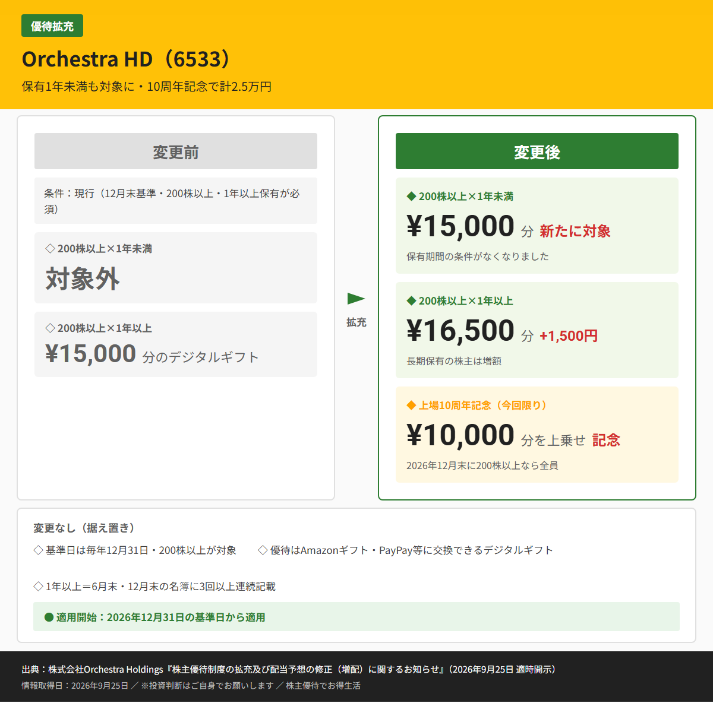
Task: Click 適用開始：2026年12月31日 banner
Action: [x=356, y=617]
